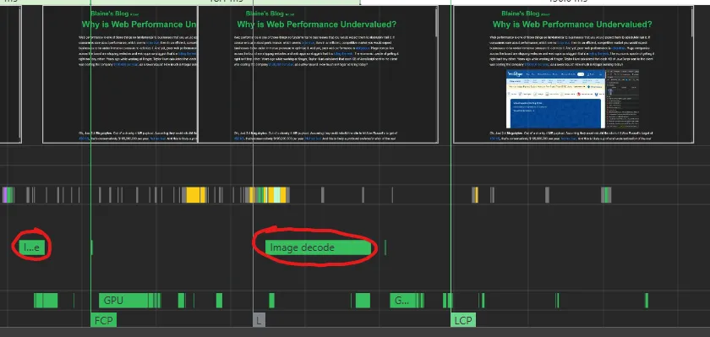Select the LCP timing marker
Image resolution: width=710 pixels, height=337 pixels.
[463, 320]
